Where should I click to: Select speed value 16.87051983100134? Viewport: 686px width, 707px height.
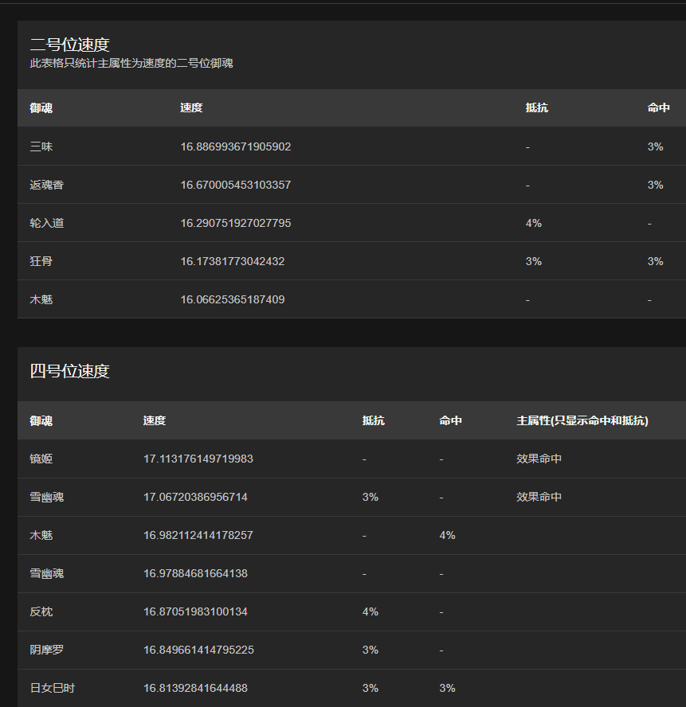(195, 612)
